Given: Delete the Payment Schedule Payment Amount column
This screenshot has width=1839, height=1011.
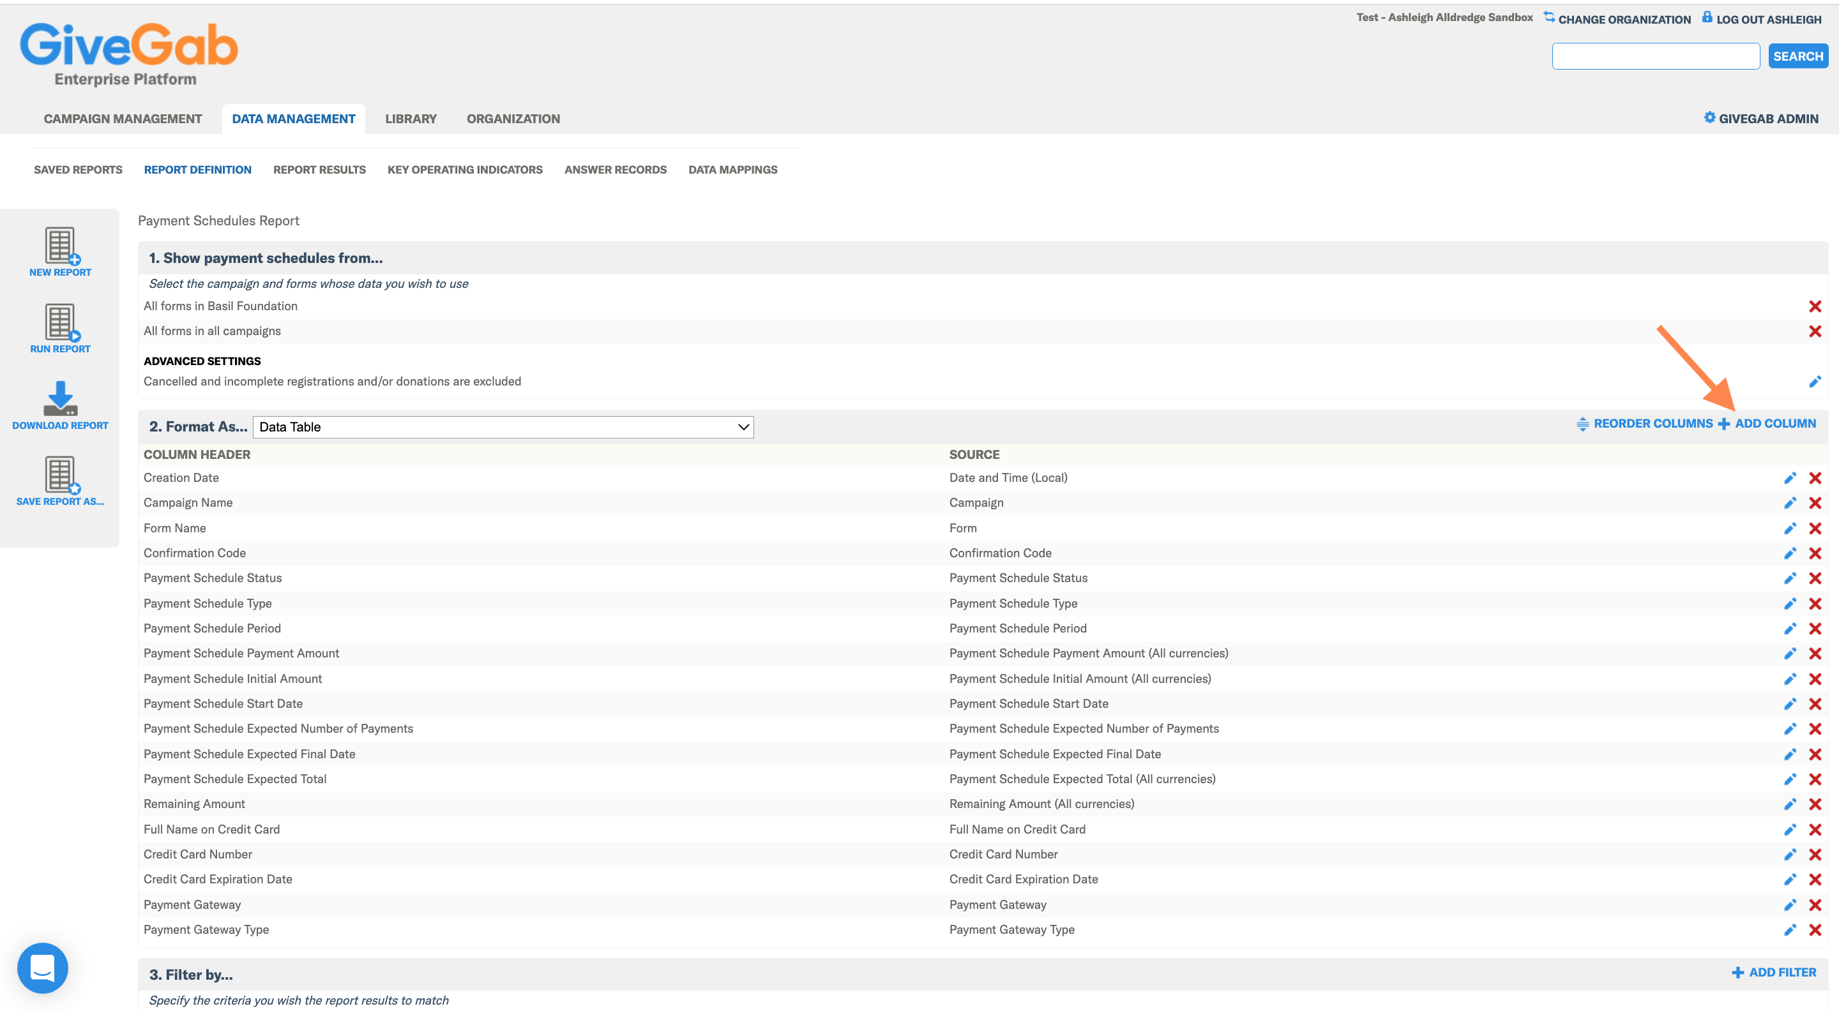Looking at the screenshot, I should (x=1815, y=654).
